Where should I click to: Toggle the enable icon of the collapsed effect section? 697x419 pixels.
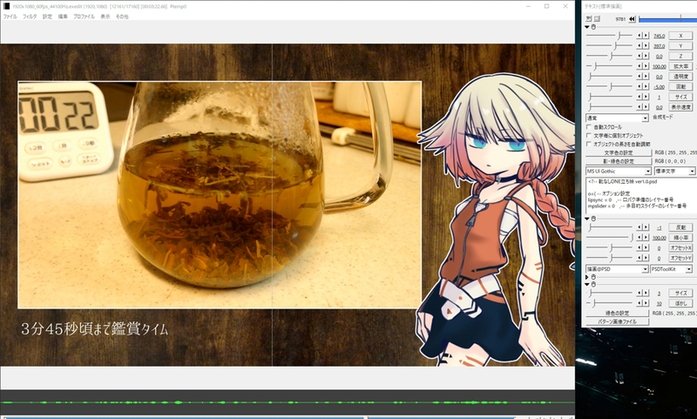click(x=593, y=277)
